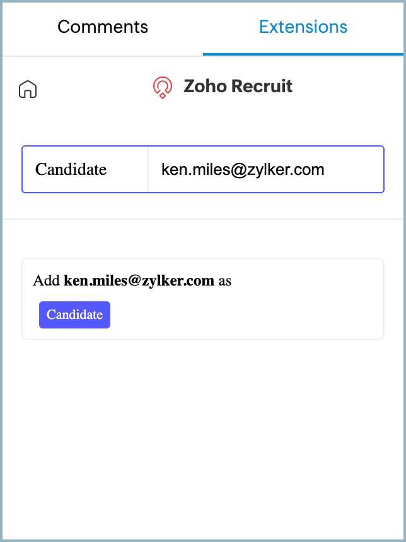The width and height of the screenshot is (406, 542).
Task: Click the Zoho Recruit title text
Action: tap(238, 87)
